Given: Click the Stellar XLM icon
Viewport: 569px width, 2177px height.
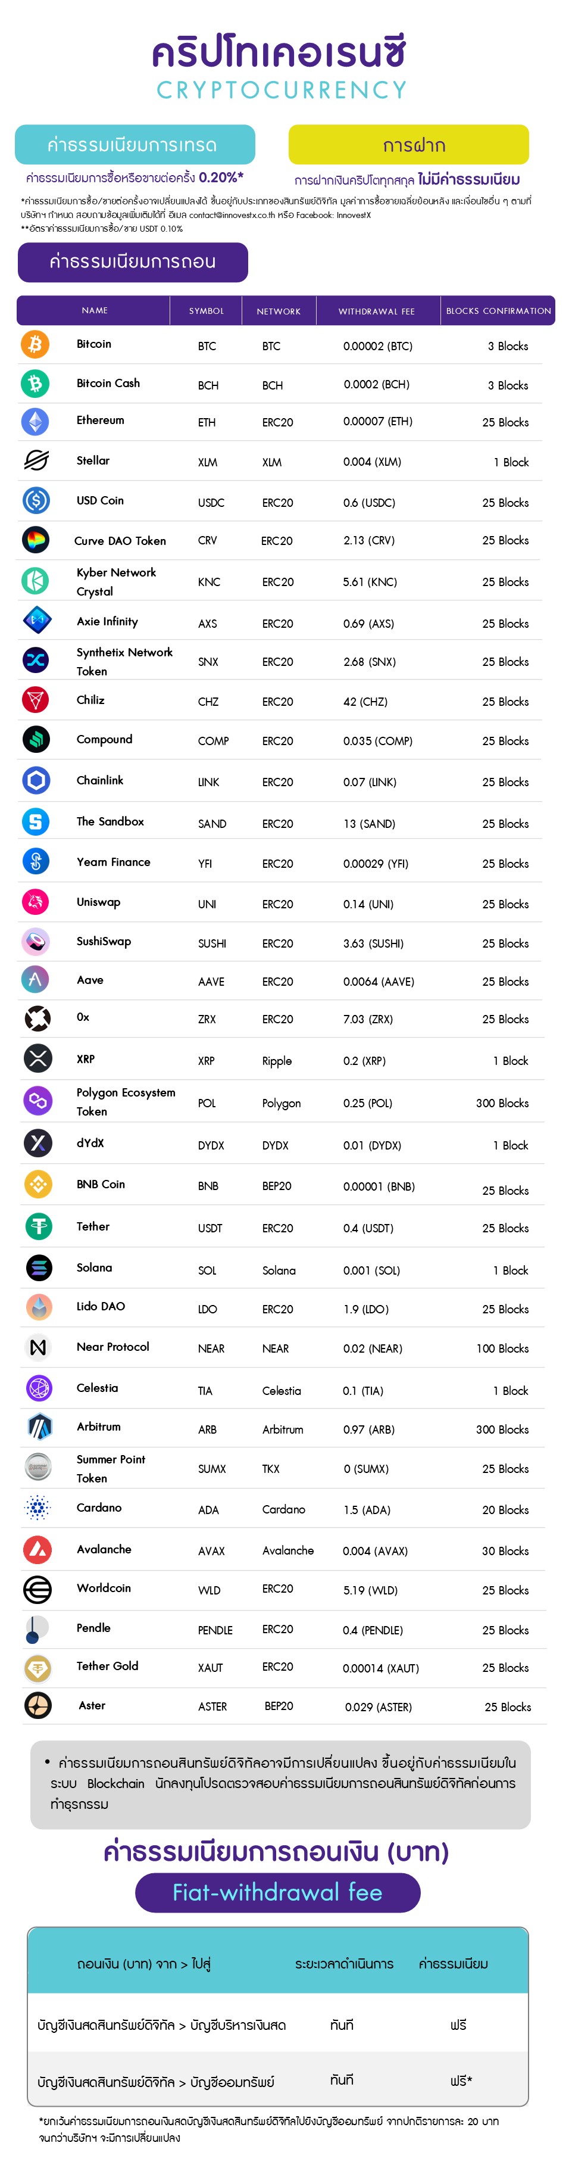Looking at the screenshot, I should 36,460.
